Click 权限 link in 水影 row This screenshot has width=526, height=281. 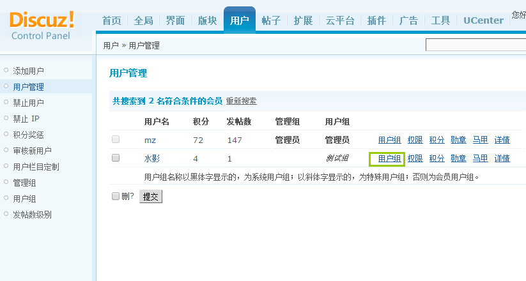coord(415,158)
